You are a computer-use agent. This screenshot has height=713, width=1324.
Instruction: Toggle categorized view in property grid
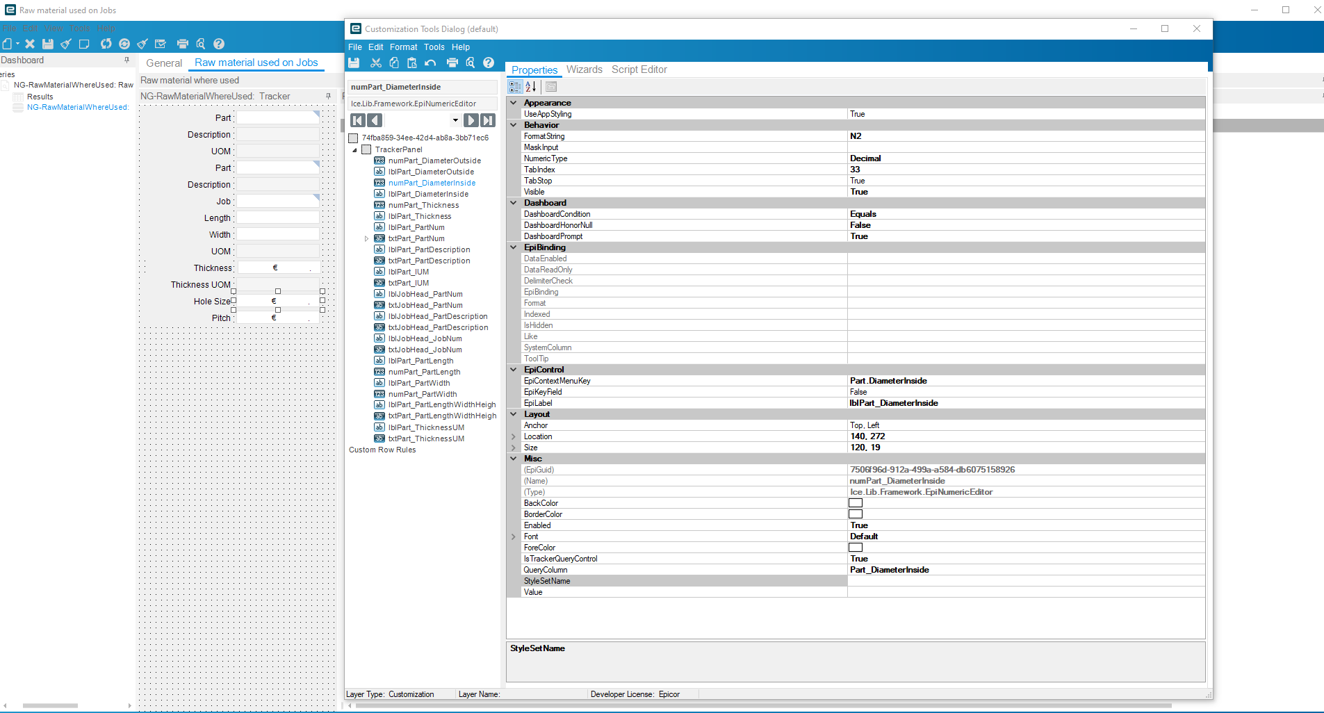[x=515, y=87]
